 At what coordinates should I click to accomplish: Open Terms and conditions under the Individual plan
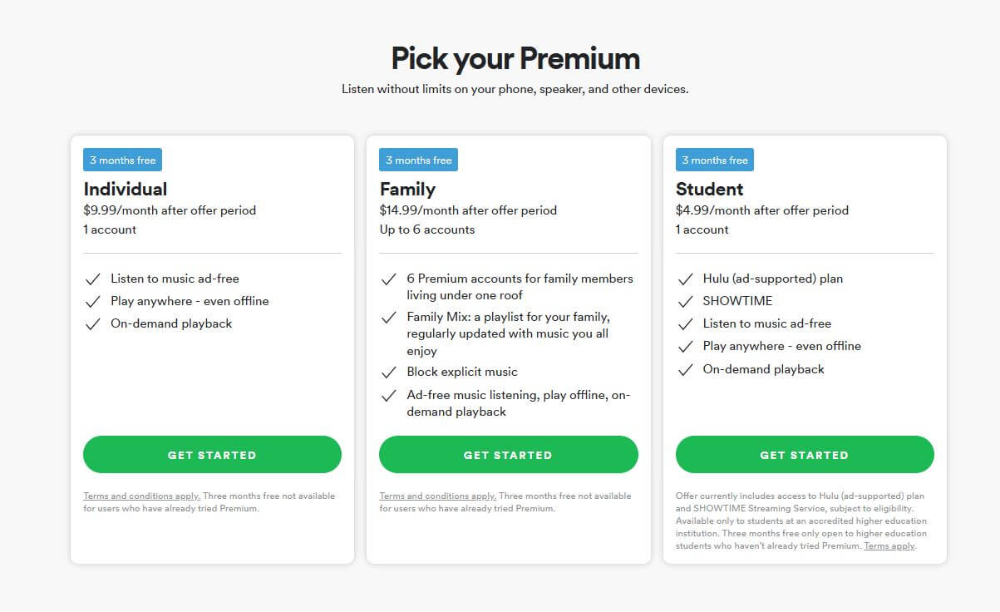point(141,495)
